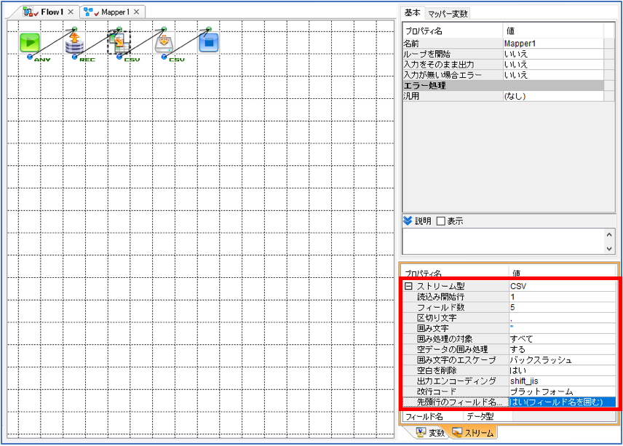This screenshot has height=446, width=623.
Task: Click the 名前 value field Mapper1
Action: [x=553, y=43]
